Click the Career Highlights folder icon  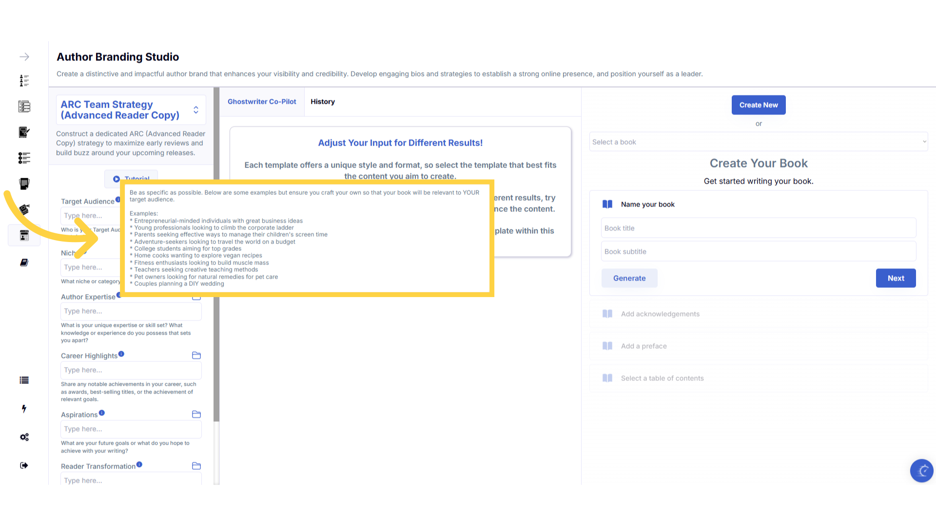pyautogui.click(x=196, y=356)
